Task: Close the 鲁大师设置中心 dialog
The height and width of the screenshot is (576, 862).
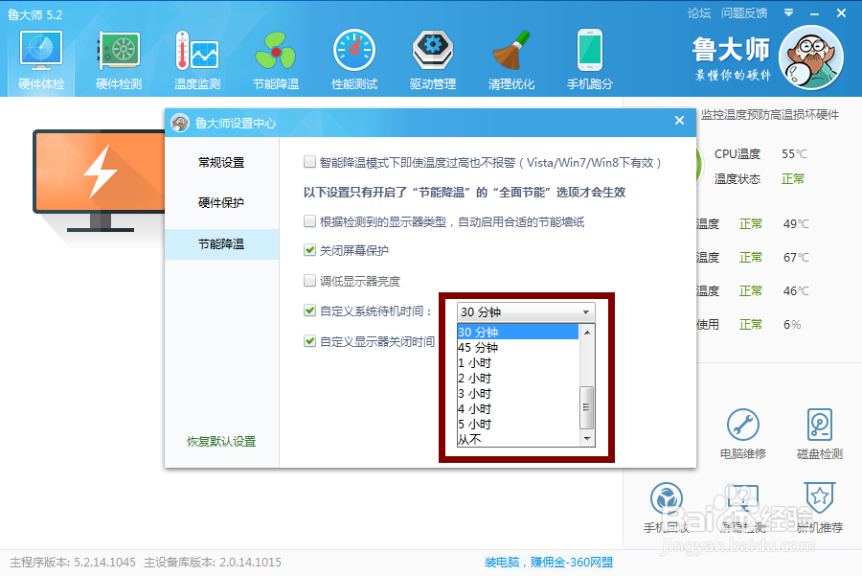Action: tap(679, 121)
